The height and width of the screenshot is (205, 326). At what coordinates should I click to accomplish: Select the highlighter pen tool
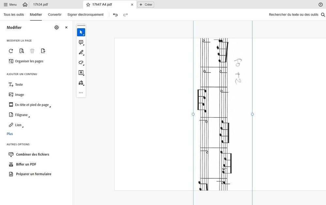pos(81,52)
